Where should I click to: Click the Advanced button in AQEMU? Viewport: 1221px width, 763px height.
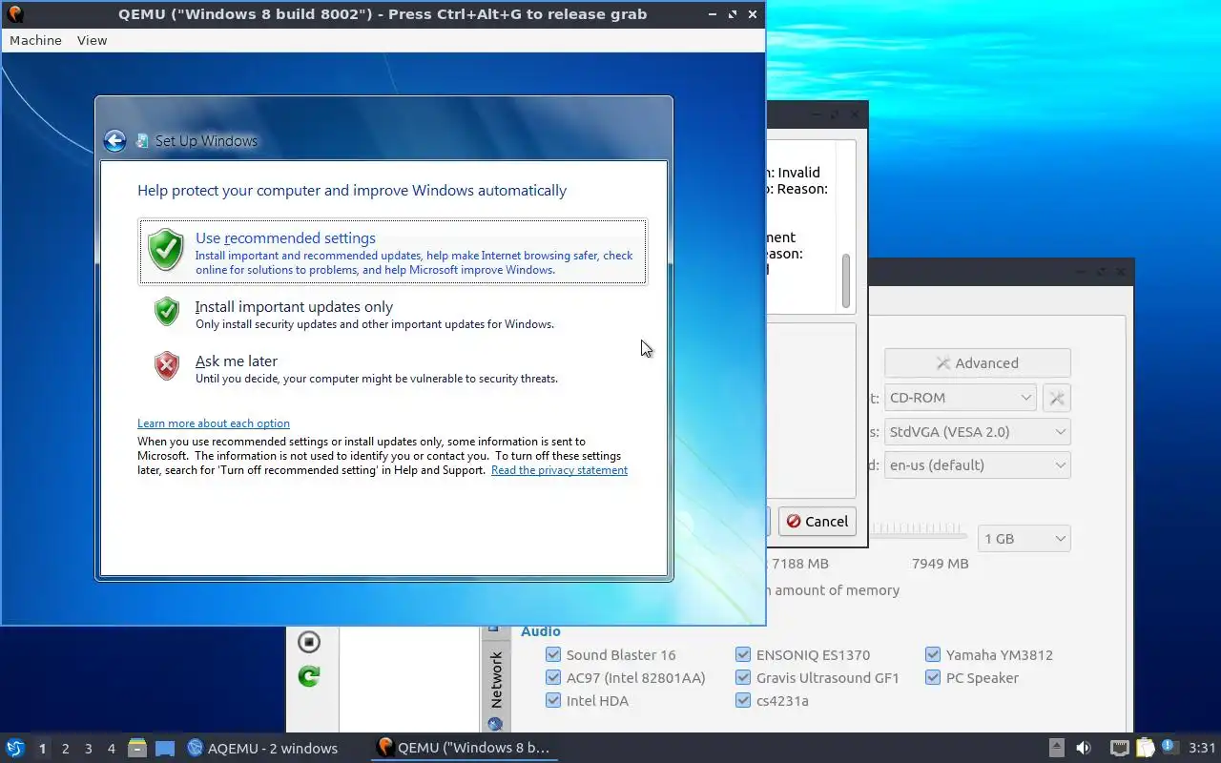pyautogui.click(x=977, y=362)
